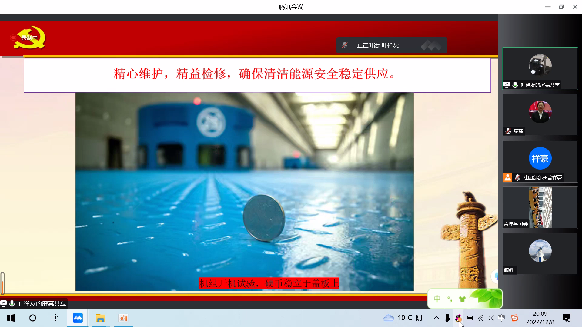This screenshot has width=582, height=327.
Task: Click the screen share icon beside 叶祥友的屏幕共享
Action: click(507, 85)
